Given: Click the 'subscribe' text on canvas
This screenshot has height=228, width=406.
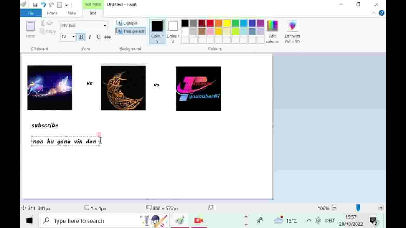Looking at the screenshot, I should (x=45, y=125).
